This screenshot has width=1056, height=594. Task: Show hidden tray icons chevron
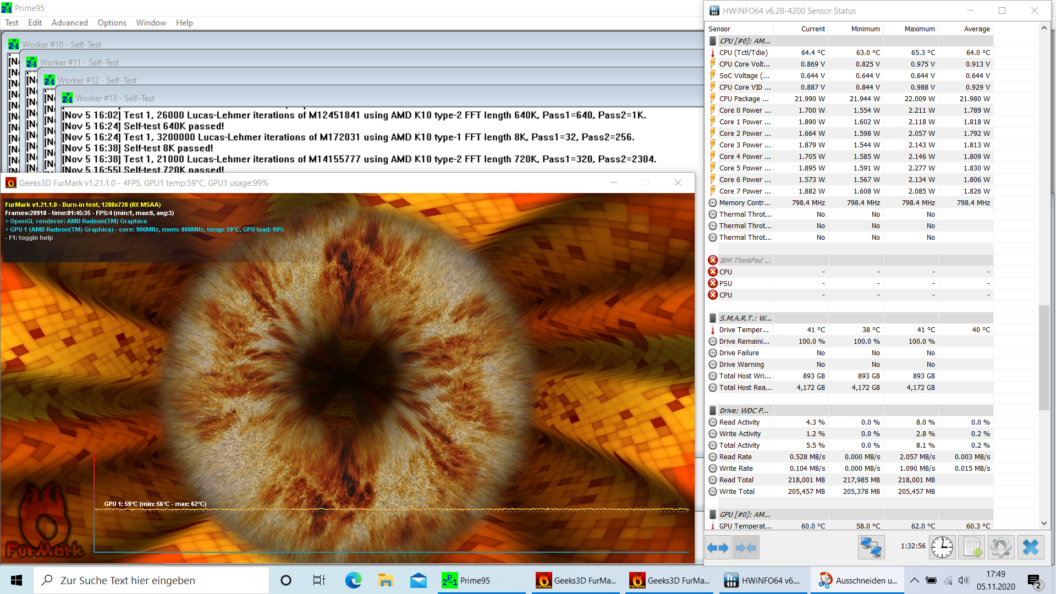(x=914, y=580)
